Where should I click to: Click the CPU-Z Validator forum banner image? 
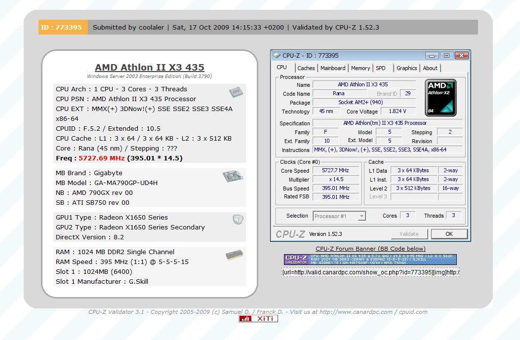tap(370, 260)
